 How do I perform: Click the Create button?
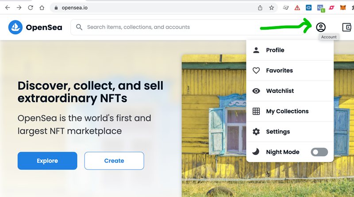tap(114, 161)
